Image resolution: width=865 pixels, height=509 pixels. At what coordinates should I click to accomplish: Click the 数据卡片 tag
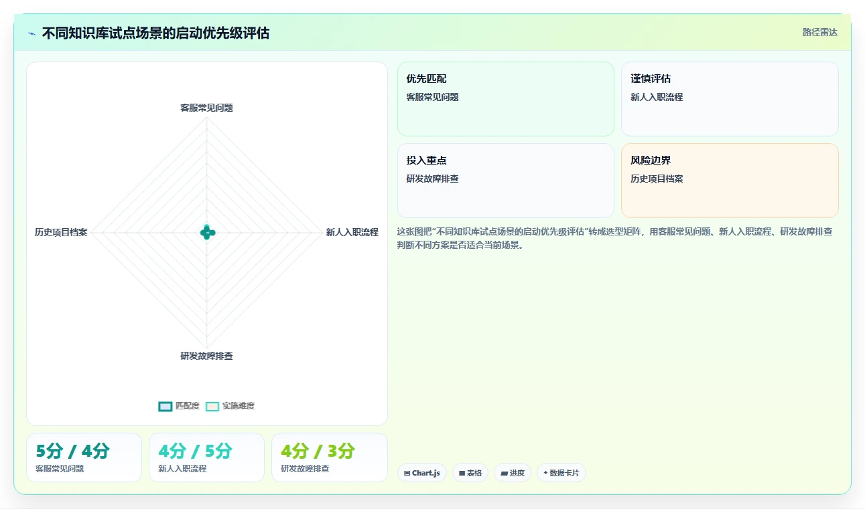point(561,473)
